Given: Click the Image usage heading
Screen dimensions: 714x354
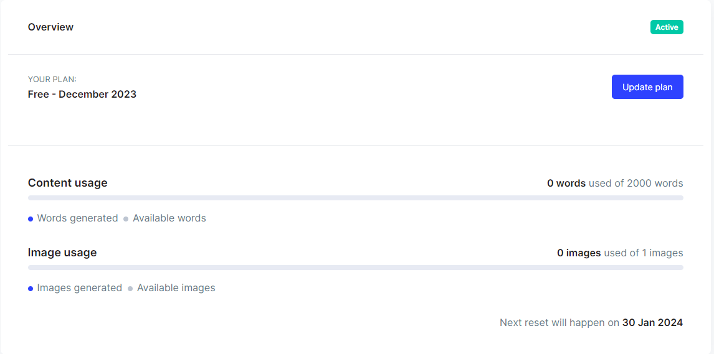Looking at the screenshot, I should pos(62,252).
